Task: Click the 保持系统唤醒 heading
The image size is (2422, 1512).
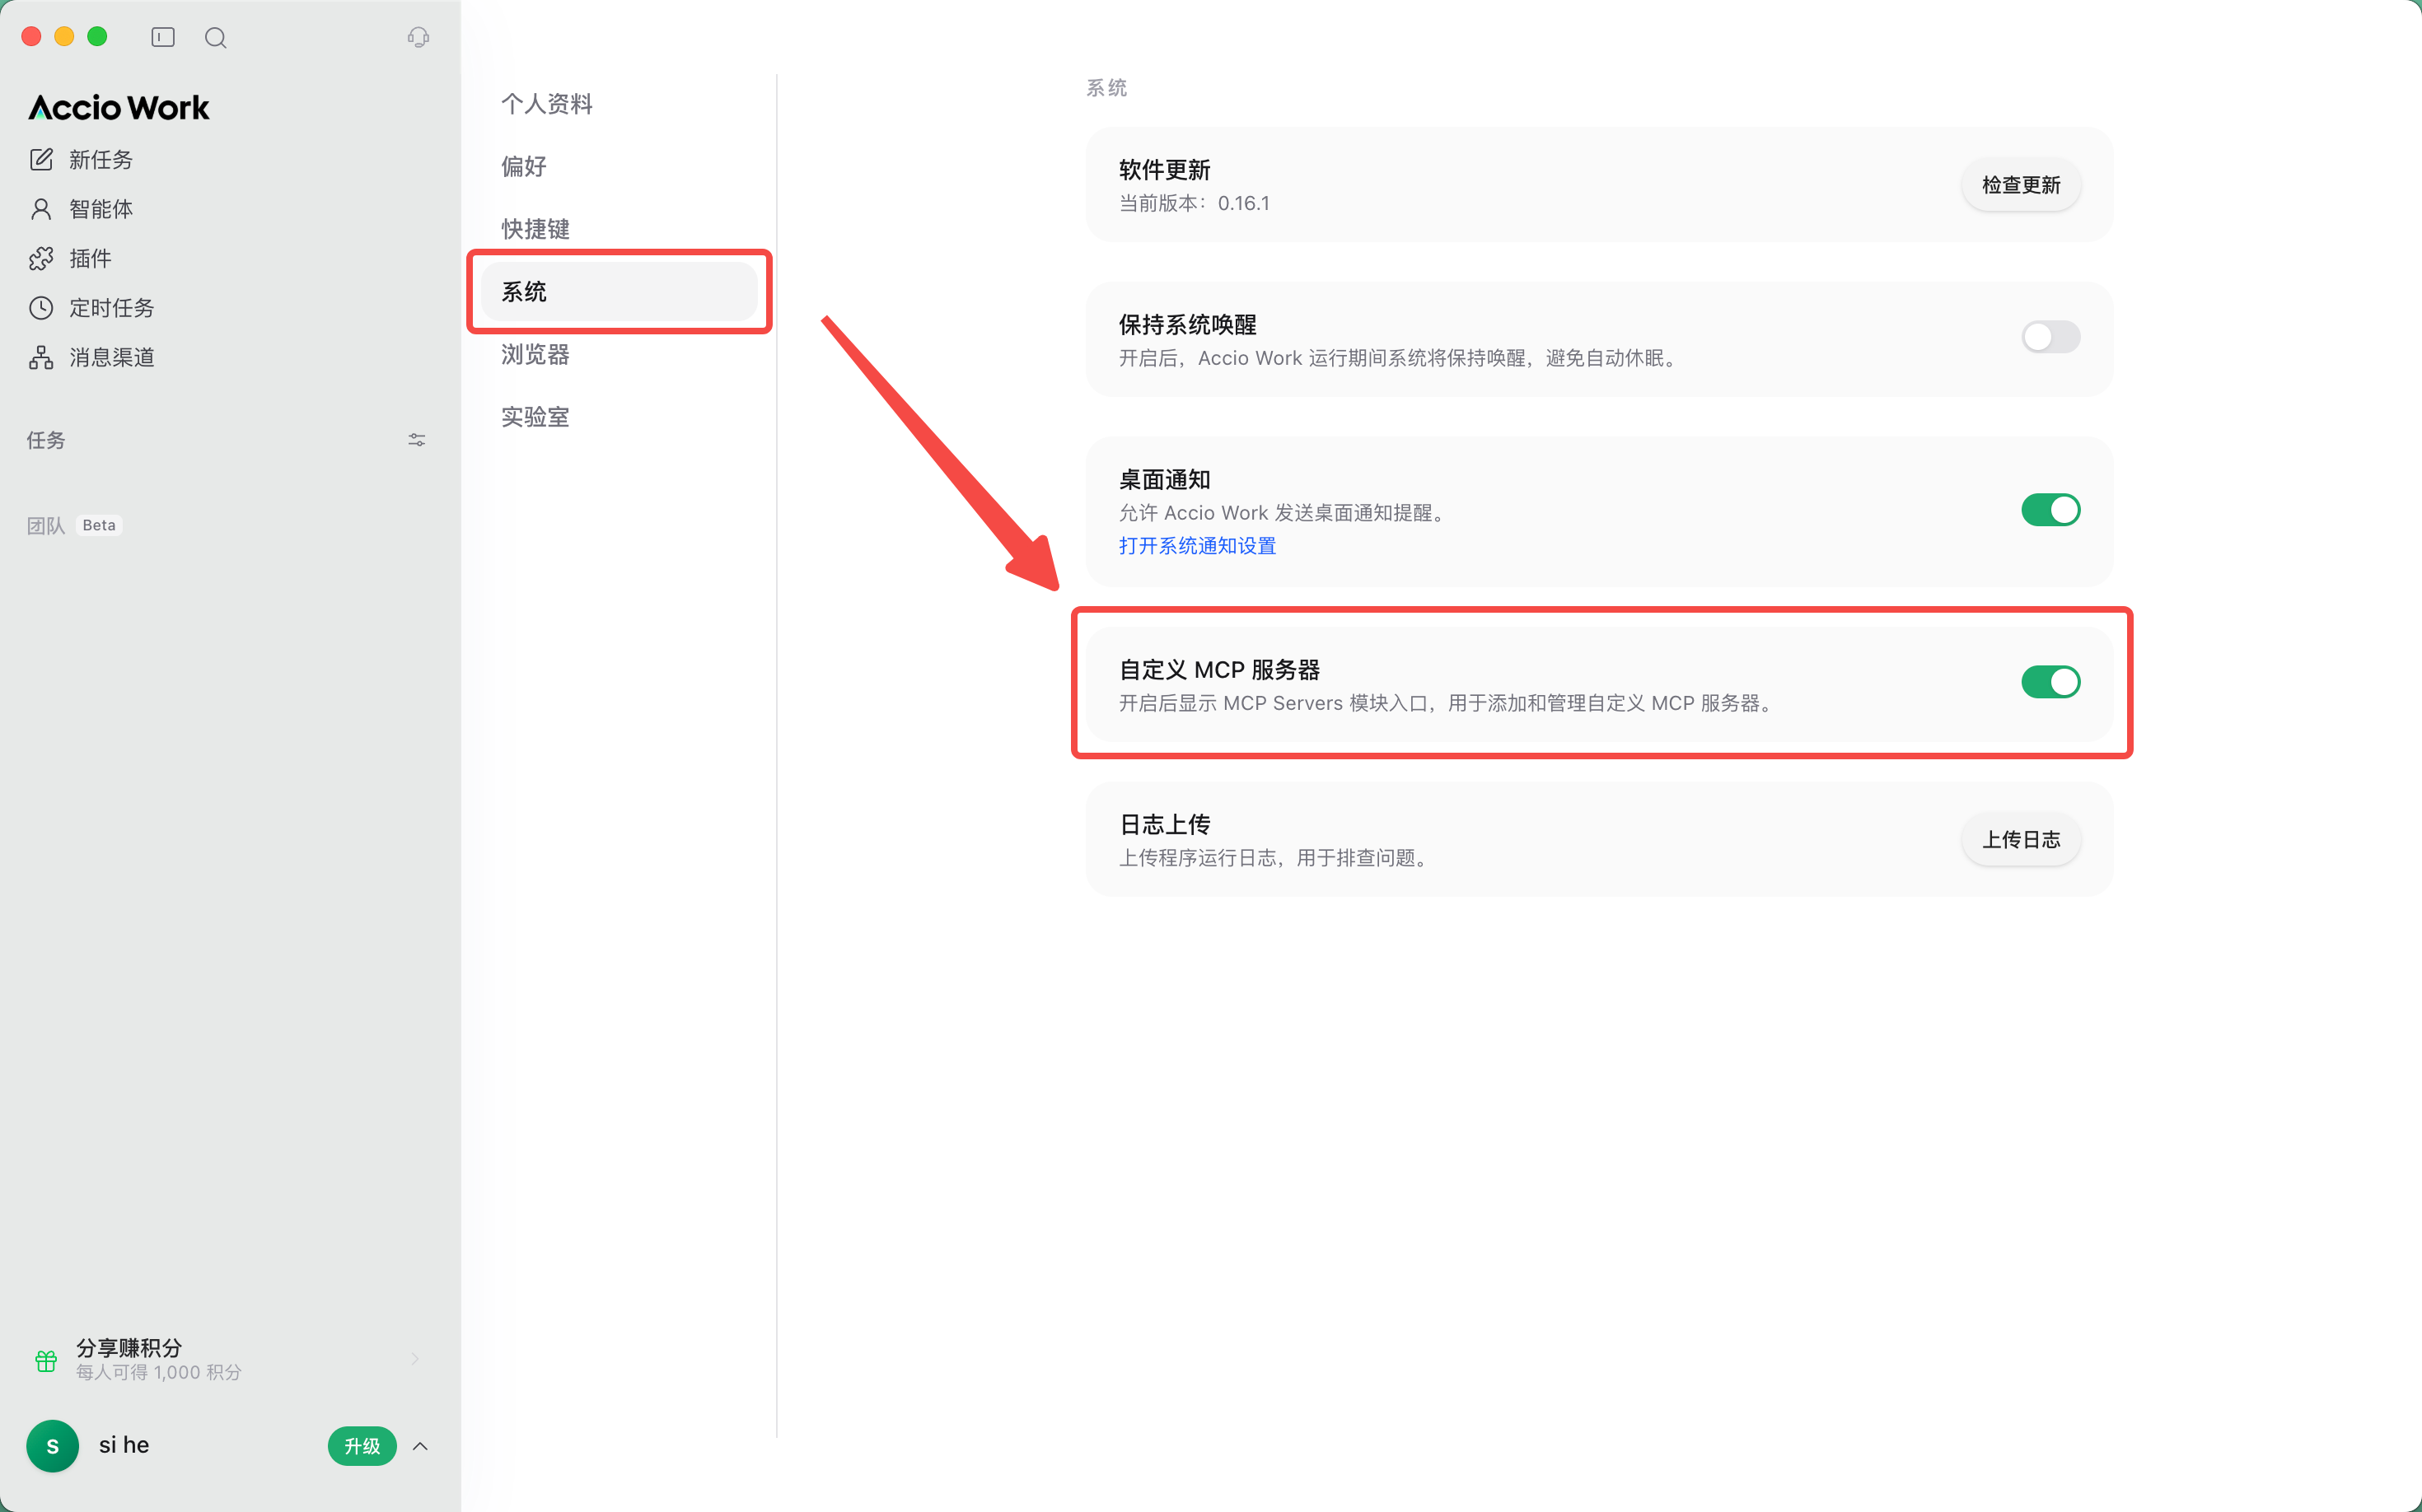Action: 1187,325
